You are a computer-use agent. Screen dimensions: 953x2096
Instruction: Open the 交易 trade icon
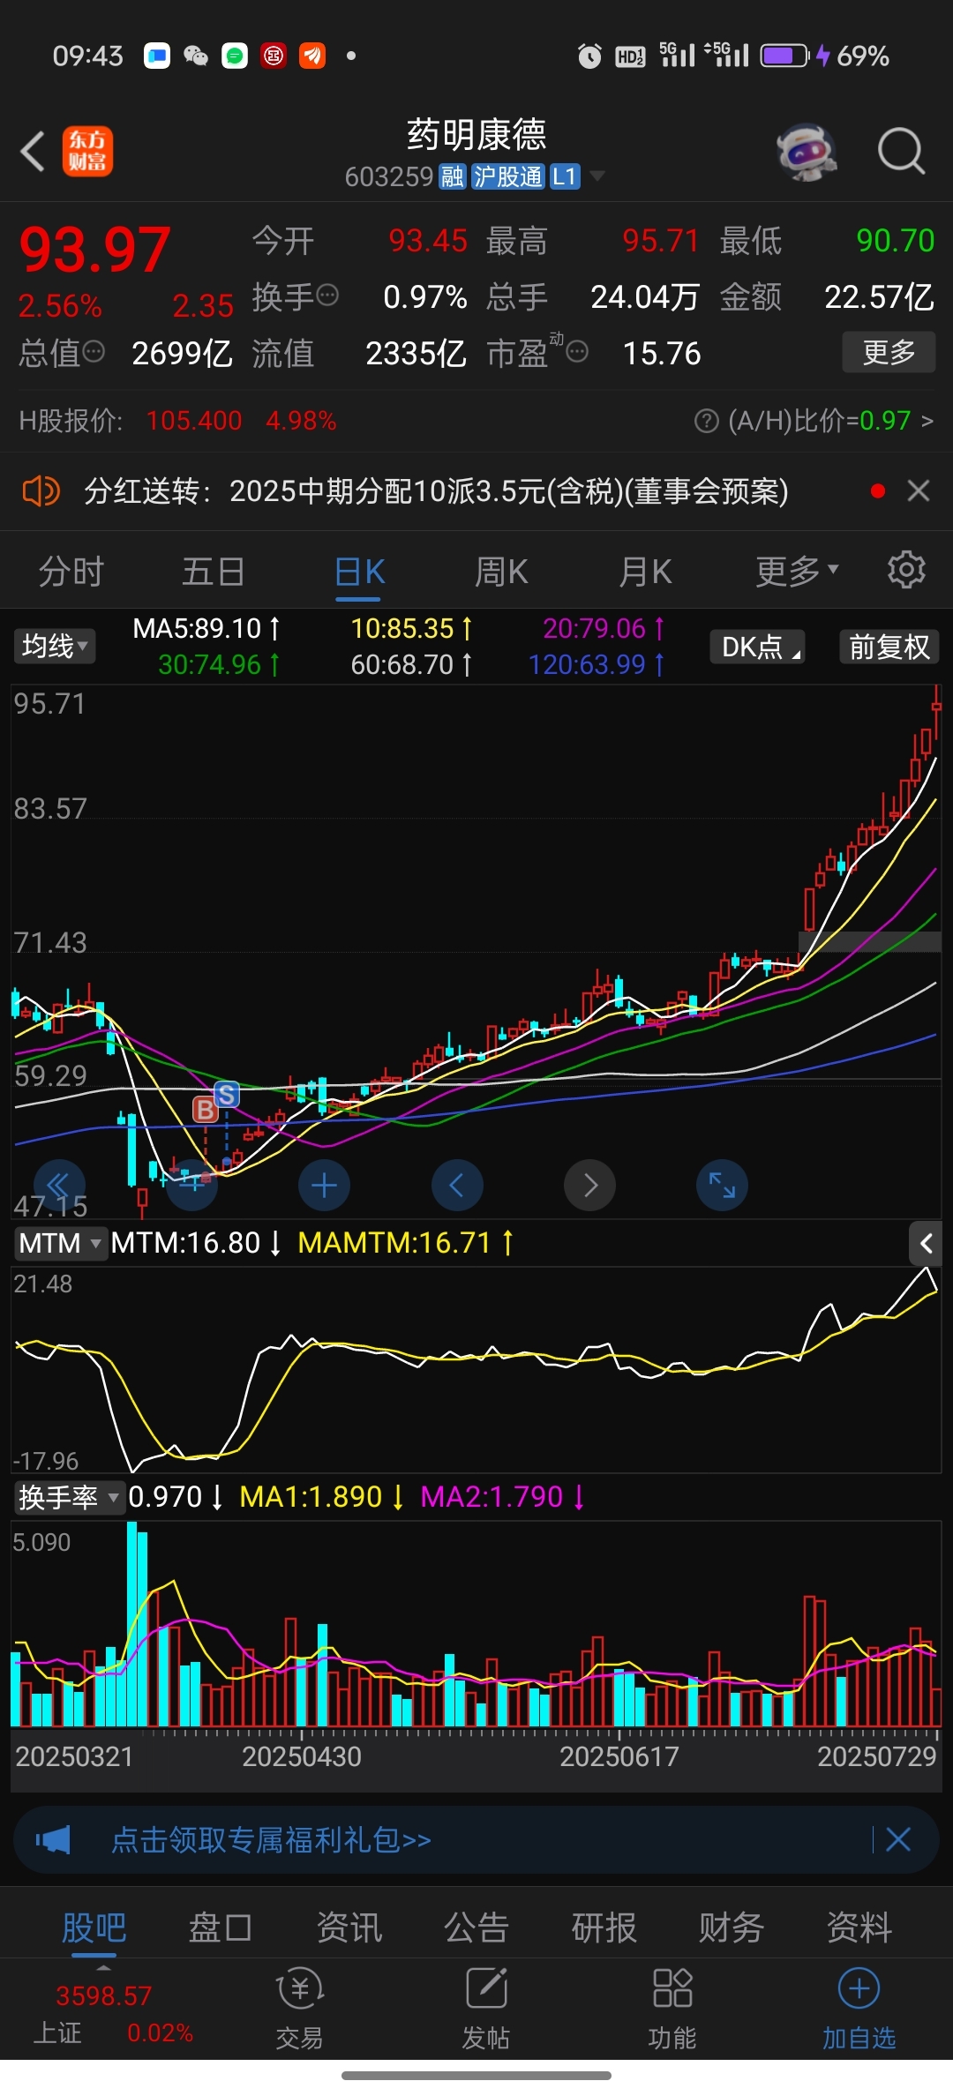(299, 2008)
